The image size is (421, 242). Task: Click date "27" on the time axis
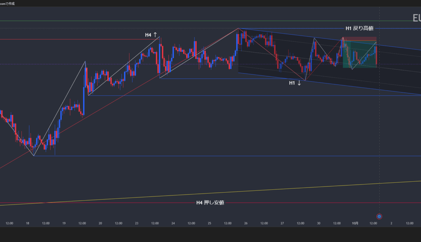[282, 223]
